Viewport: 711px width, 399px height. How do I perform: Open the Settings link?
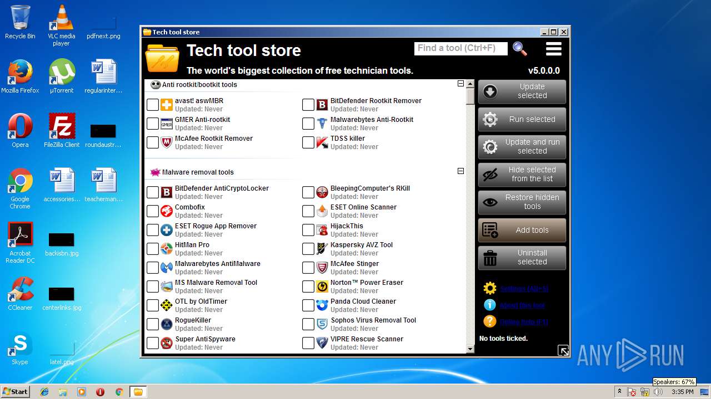click(524, 289)
